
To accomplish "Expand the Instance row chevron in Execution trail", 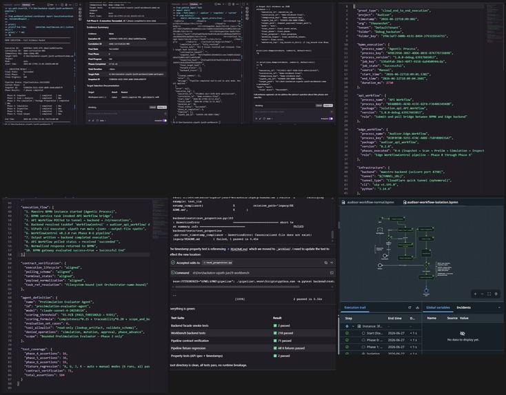I will click(x=353, y=326).
